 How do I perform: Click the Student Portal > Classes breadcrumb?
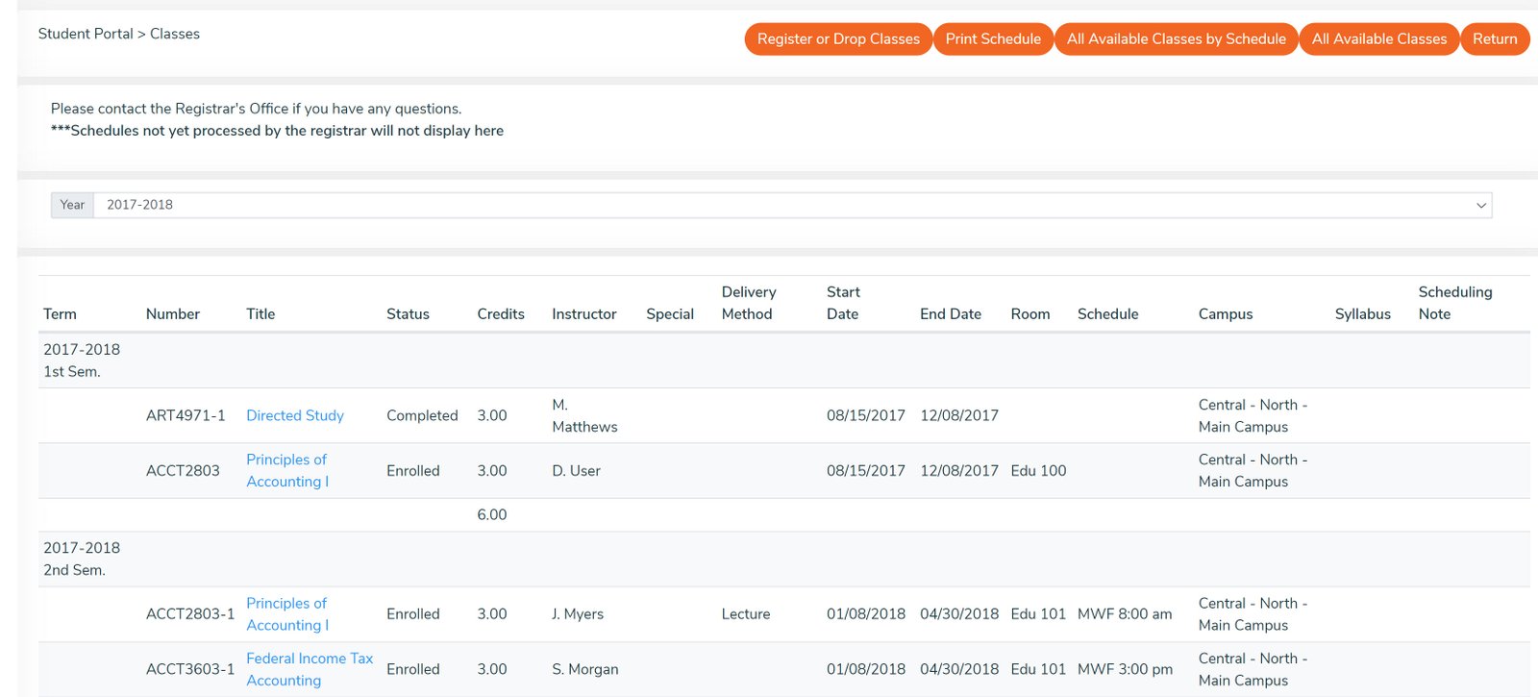119,34
